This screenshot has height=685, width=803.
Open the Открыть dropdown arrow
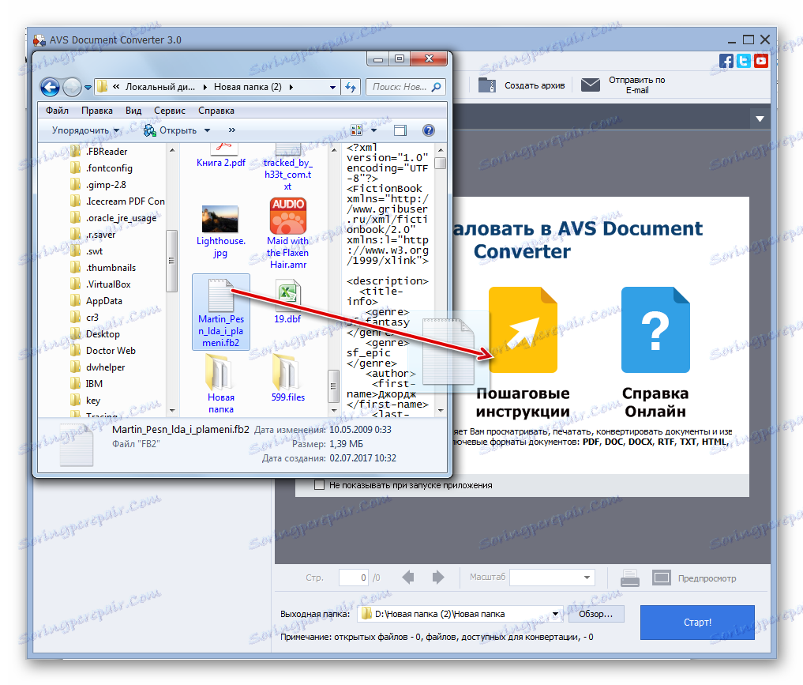pyautogui.click(x=207, y=130)
